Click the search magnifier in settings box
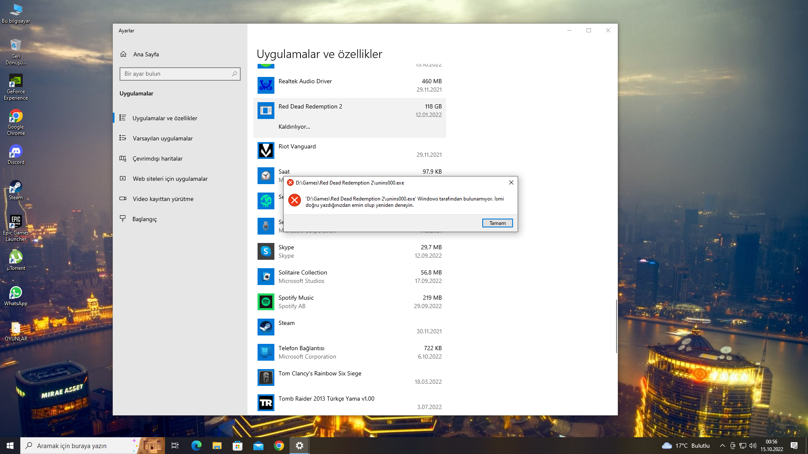 234,74
